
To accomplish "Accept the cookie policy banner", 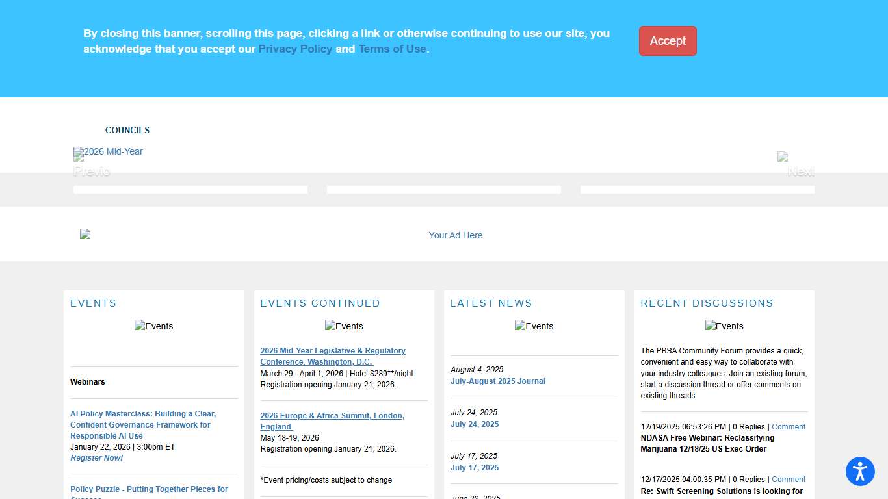I will pyautogui.click(x=668, y=41).
